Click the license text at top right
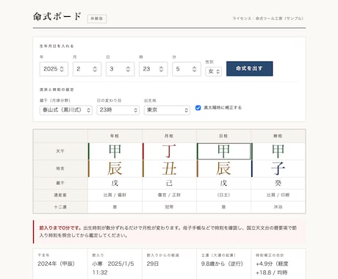This screenshot has height=279, width=338. (x=268, y=18)
